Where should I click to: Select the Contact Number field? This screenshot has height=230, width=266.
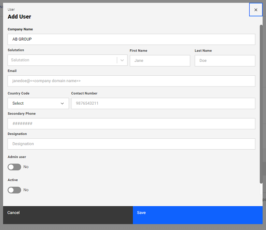[163, 103]
